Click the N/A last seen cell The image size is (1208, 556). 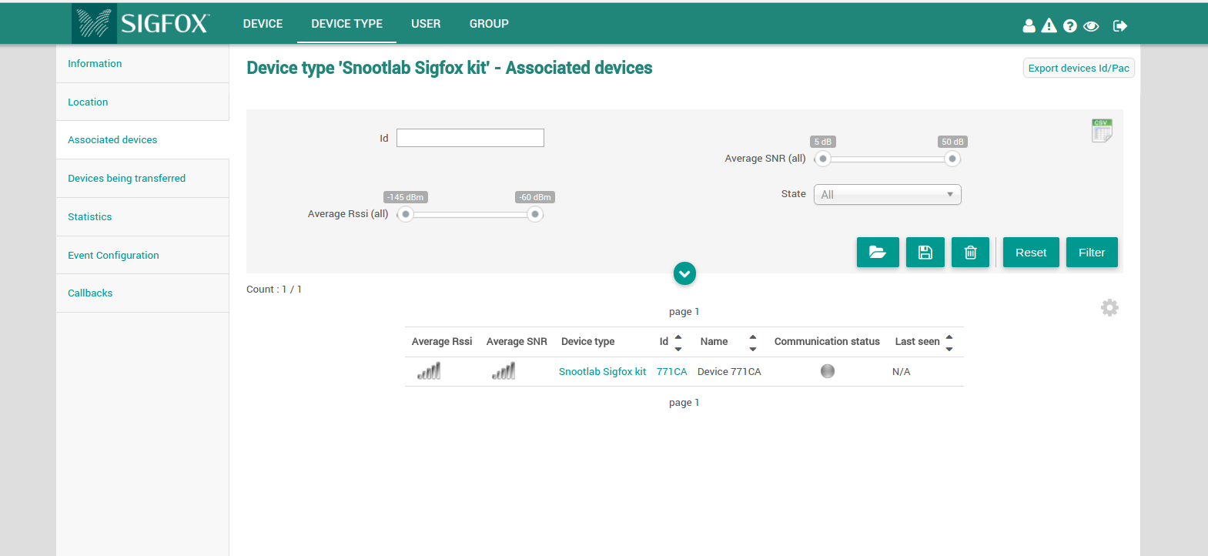point(901,372)
